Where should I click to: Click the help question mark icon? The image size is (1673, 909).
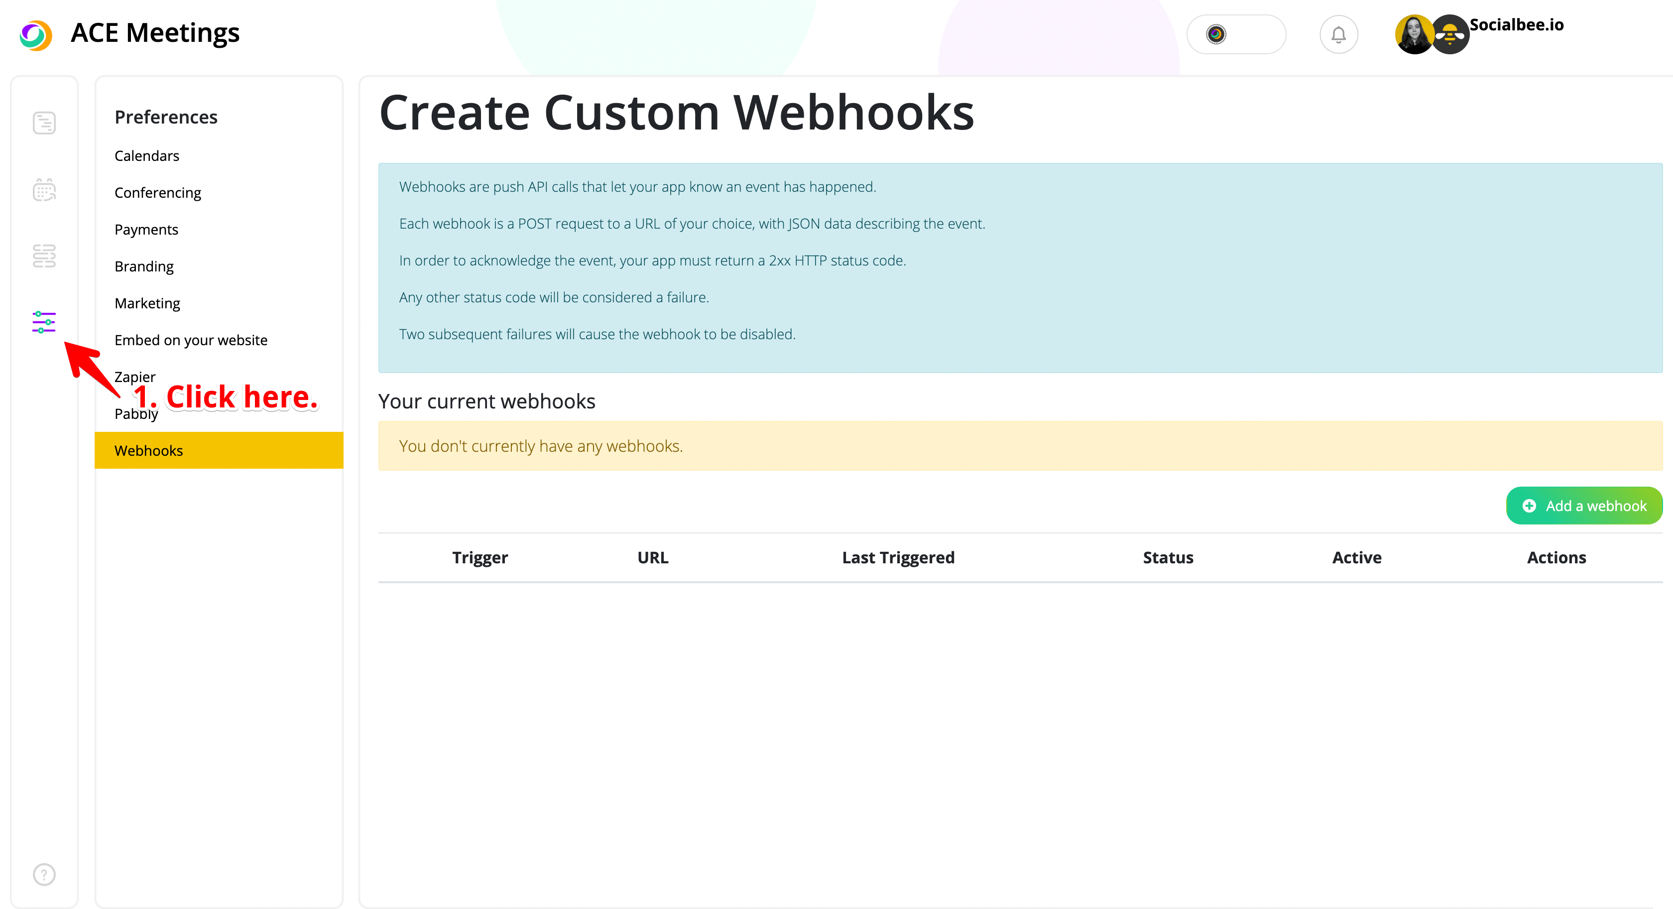point(44,874)
